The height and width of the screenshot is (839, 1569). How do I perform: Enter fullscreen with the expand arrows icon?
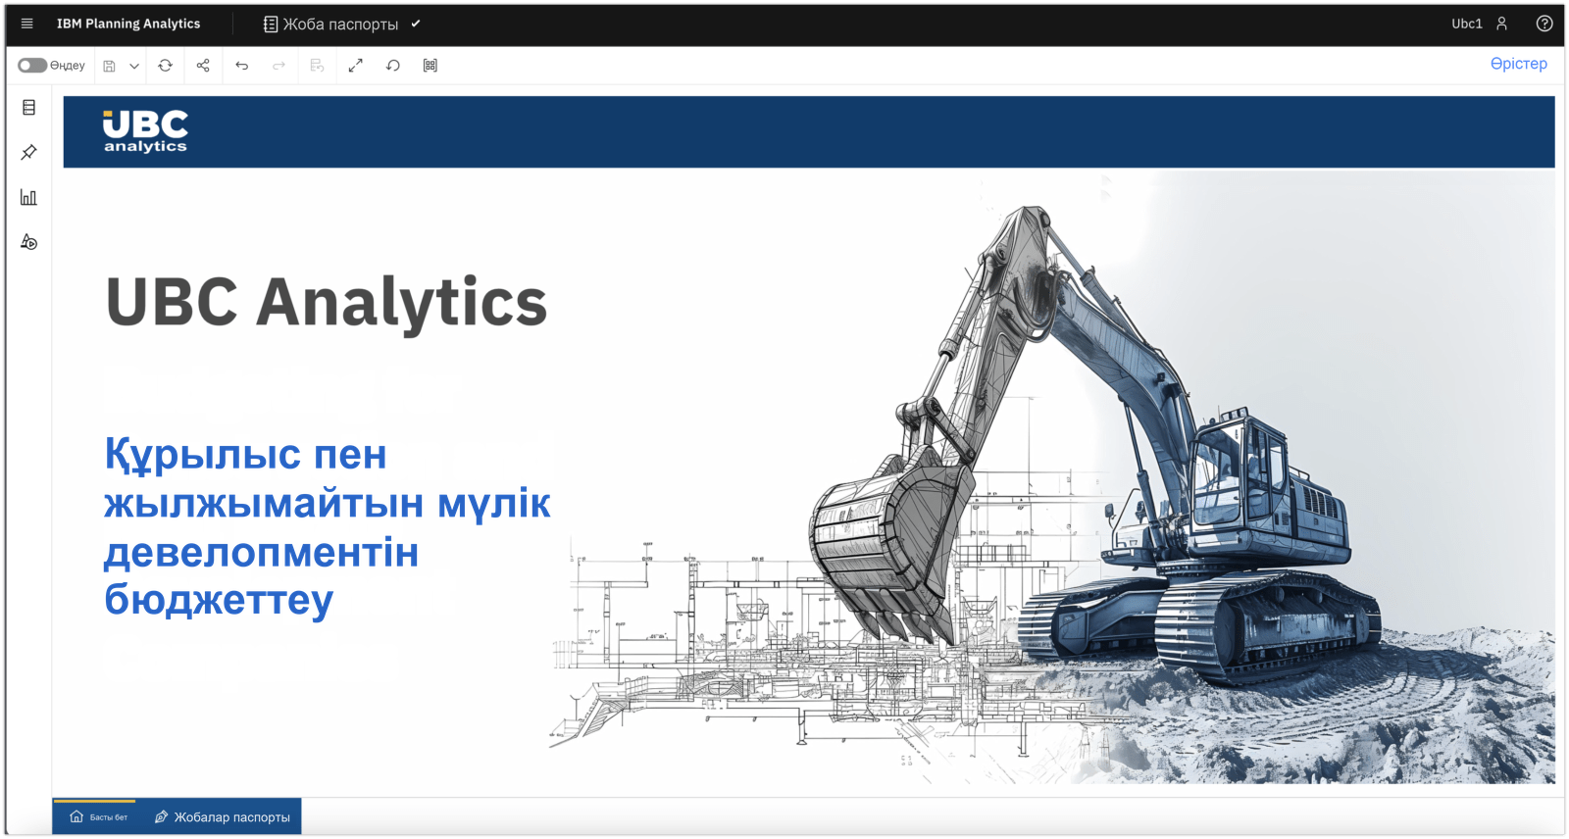coord(355,66)
